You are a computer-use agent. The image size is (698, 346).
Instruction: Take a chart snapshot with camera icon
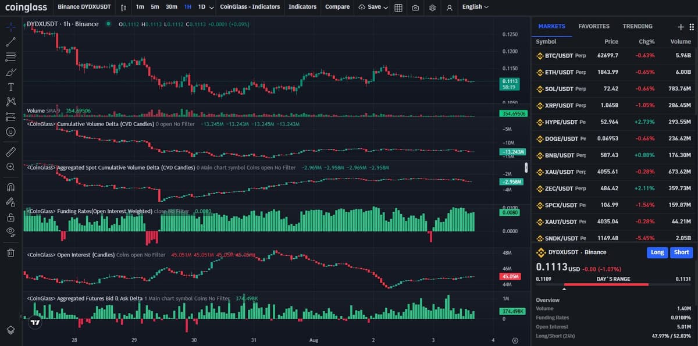click(415, 7)
